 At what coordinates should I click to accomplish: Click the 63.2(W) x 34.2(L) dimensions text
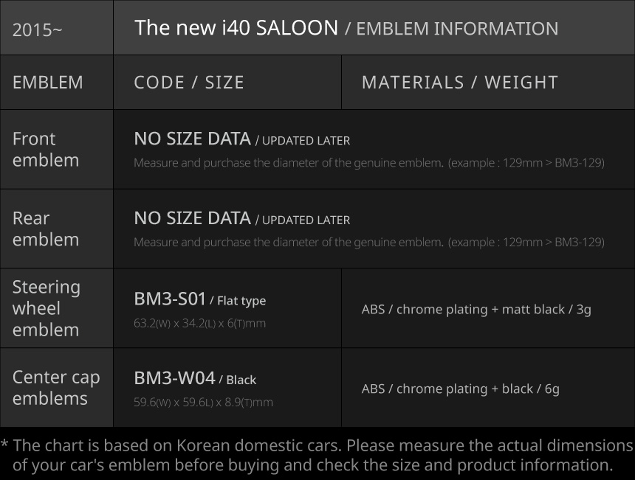(x=199, y=324)
